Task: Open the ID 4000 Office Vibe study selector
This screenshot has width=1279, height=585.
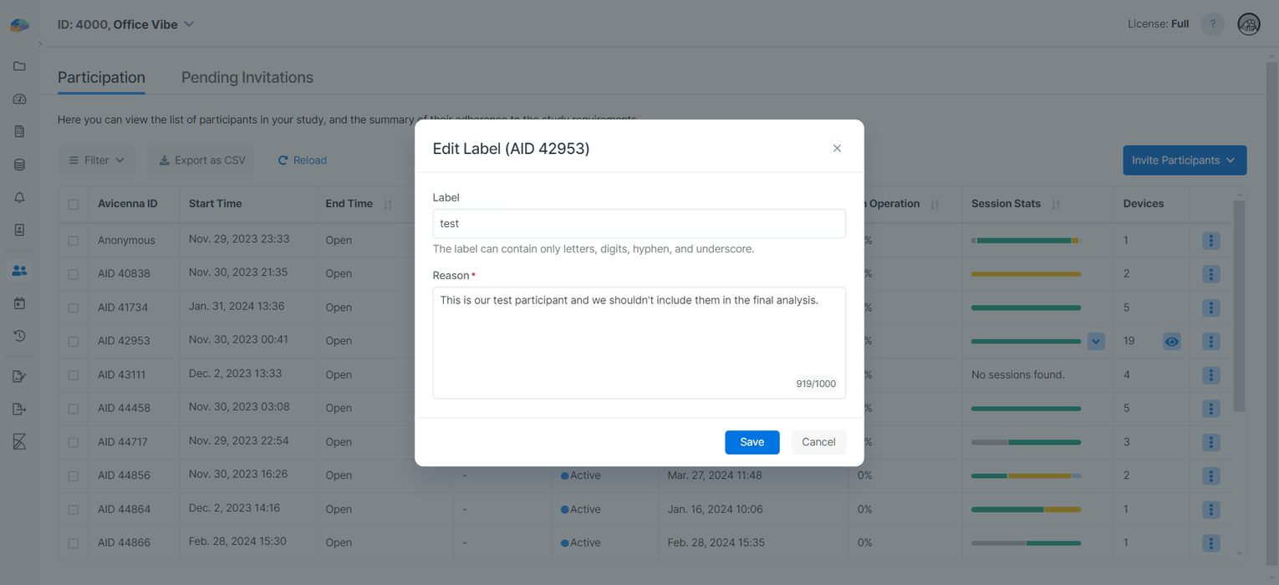Action: pos(126,24)
